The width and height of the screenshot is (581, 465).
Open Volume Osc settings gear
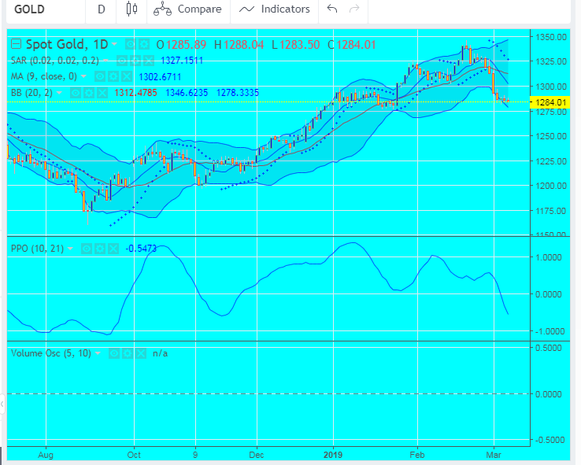(127, 353)
